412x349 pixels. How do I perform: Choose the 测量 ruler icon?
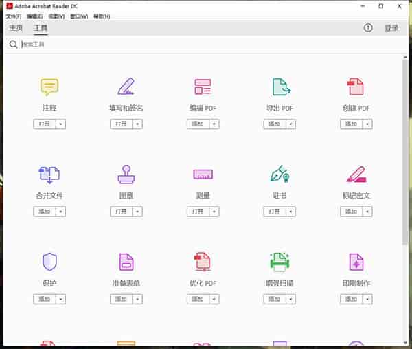click(203, 174)
